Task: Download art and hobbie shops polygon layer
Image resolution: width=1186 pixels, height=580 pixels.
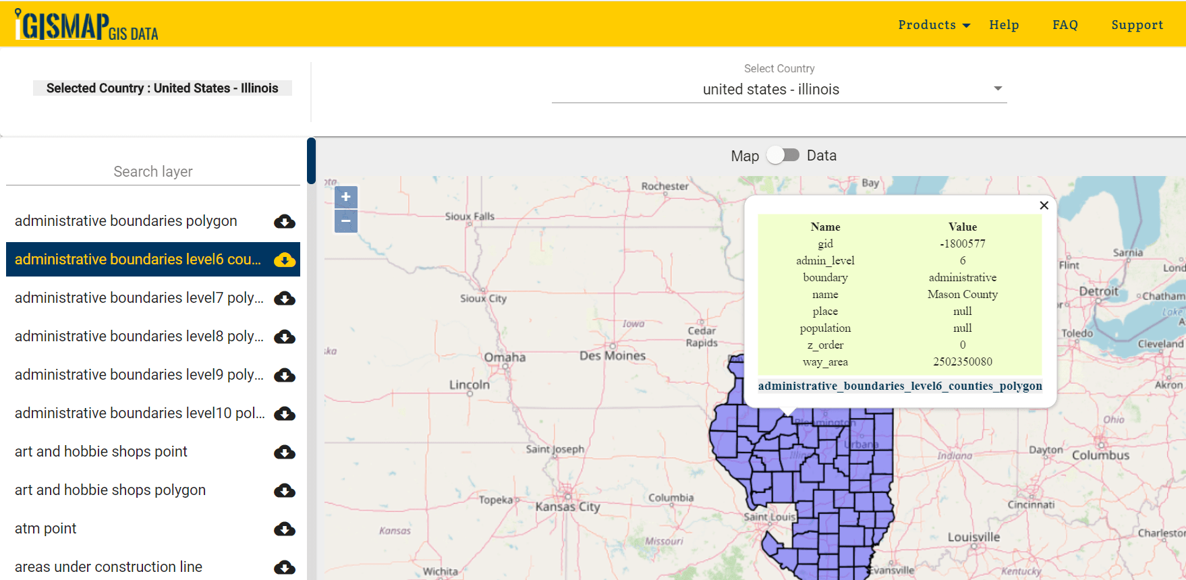Action: tap(285, 490)
